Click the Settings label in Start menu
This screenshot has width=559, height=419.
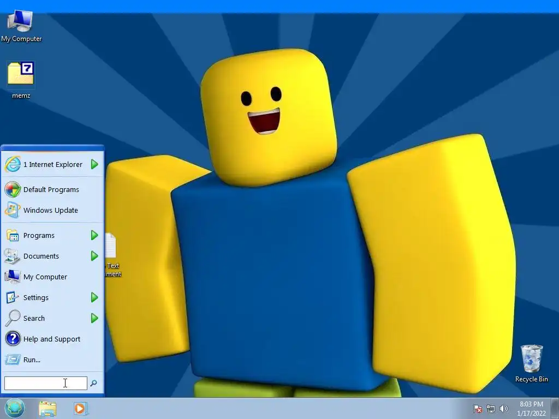[35, 297]
